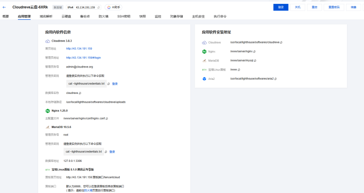The width and height of the screenshot is (364, 193).
Task: Click 登录 link beside Cloudreve credentials command
Action: [x=115, y=84]
